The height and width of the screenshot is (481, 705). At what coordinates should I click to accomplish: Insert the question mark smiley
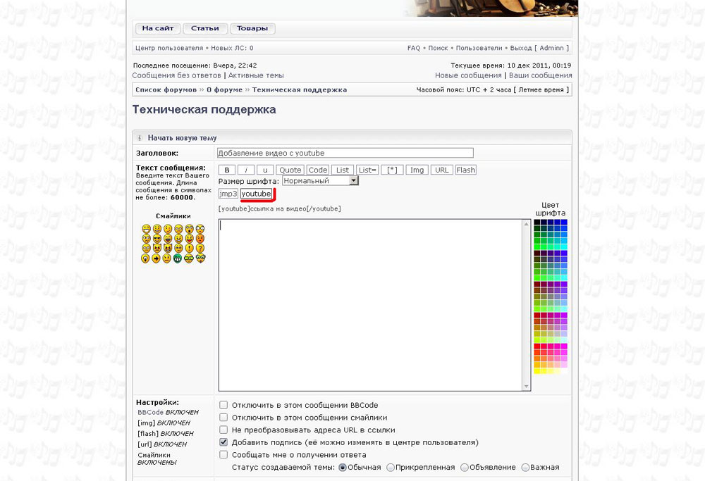[200, 248]
